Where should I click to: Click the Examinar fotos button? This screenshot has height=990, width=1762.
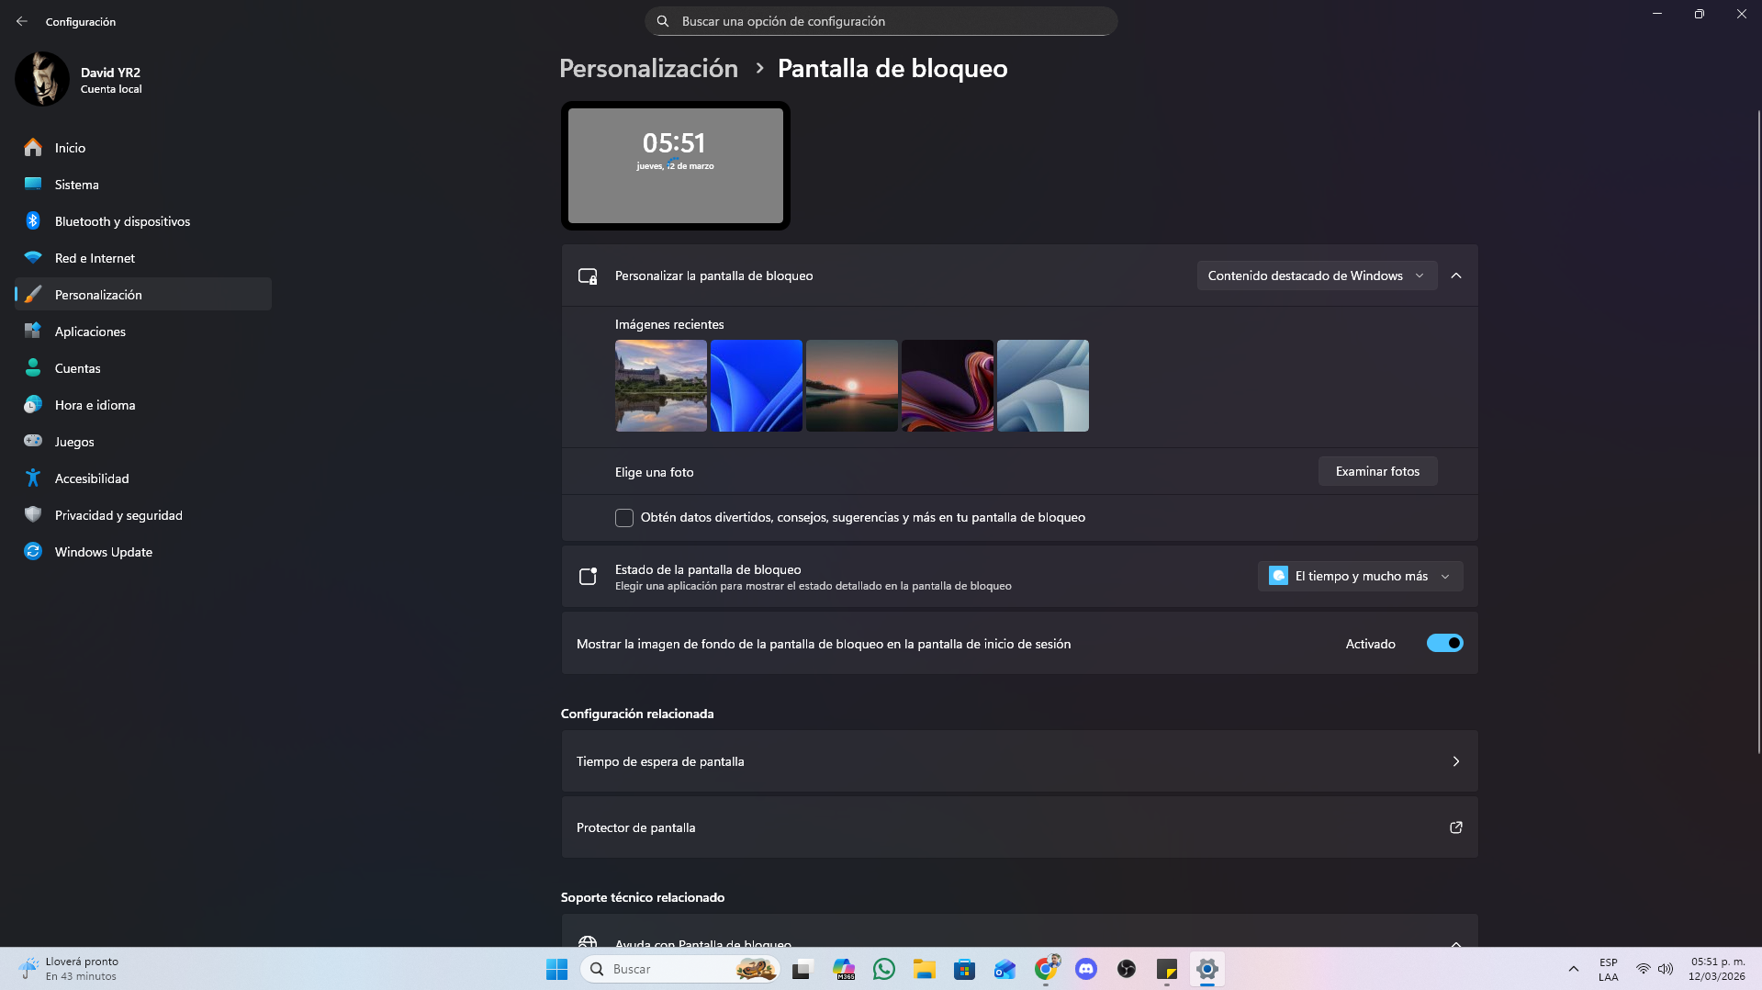tap(1377, 471)
